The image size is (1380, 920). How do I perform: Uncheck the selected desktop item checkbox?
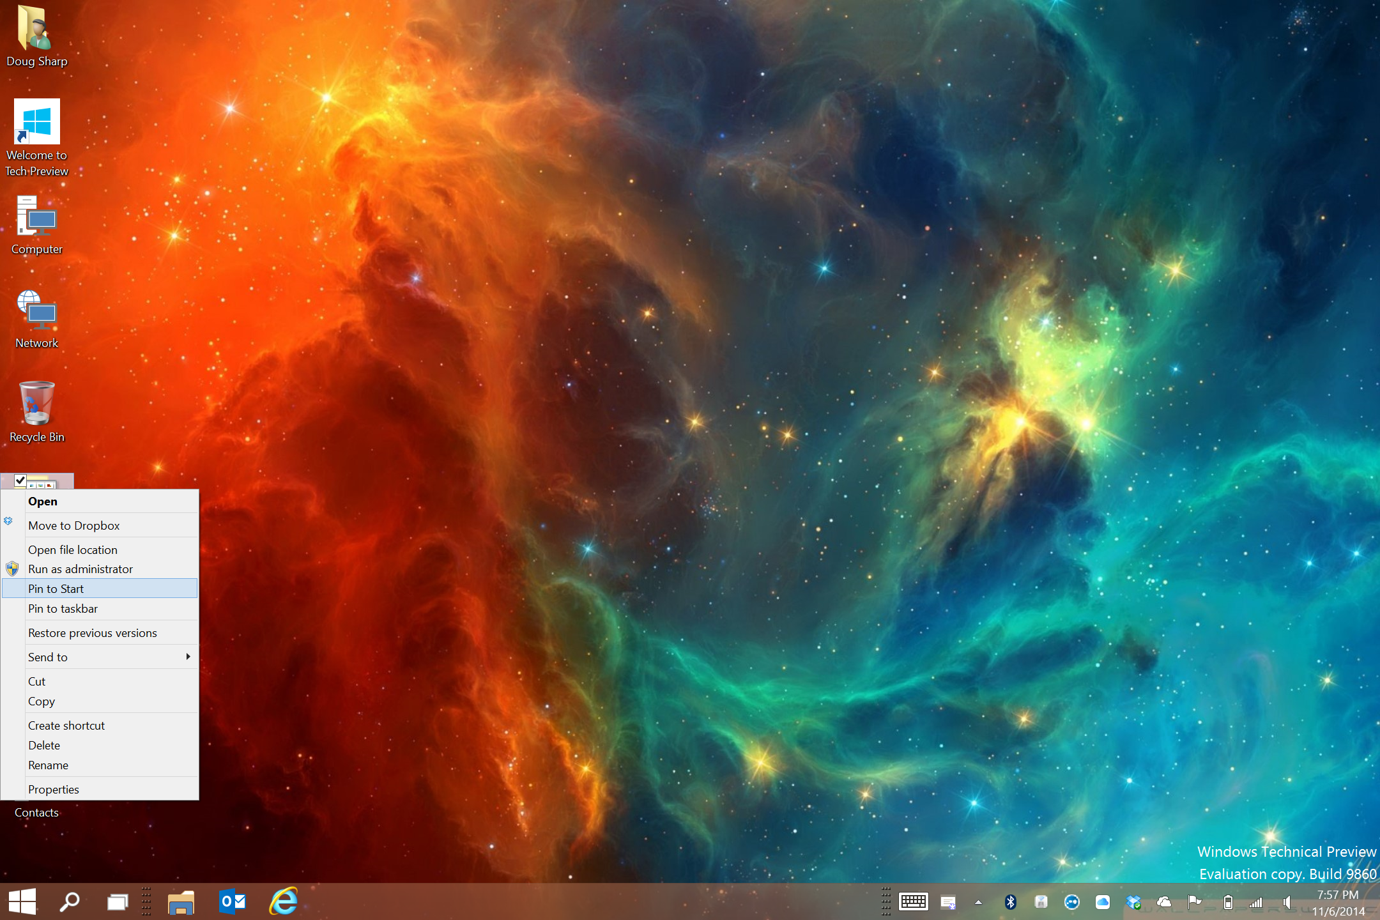click(x=20, y=480)
